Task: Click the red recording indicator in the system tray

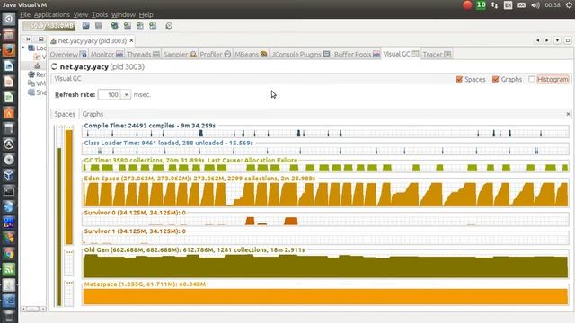Action: point(467,5)
